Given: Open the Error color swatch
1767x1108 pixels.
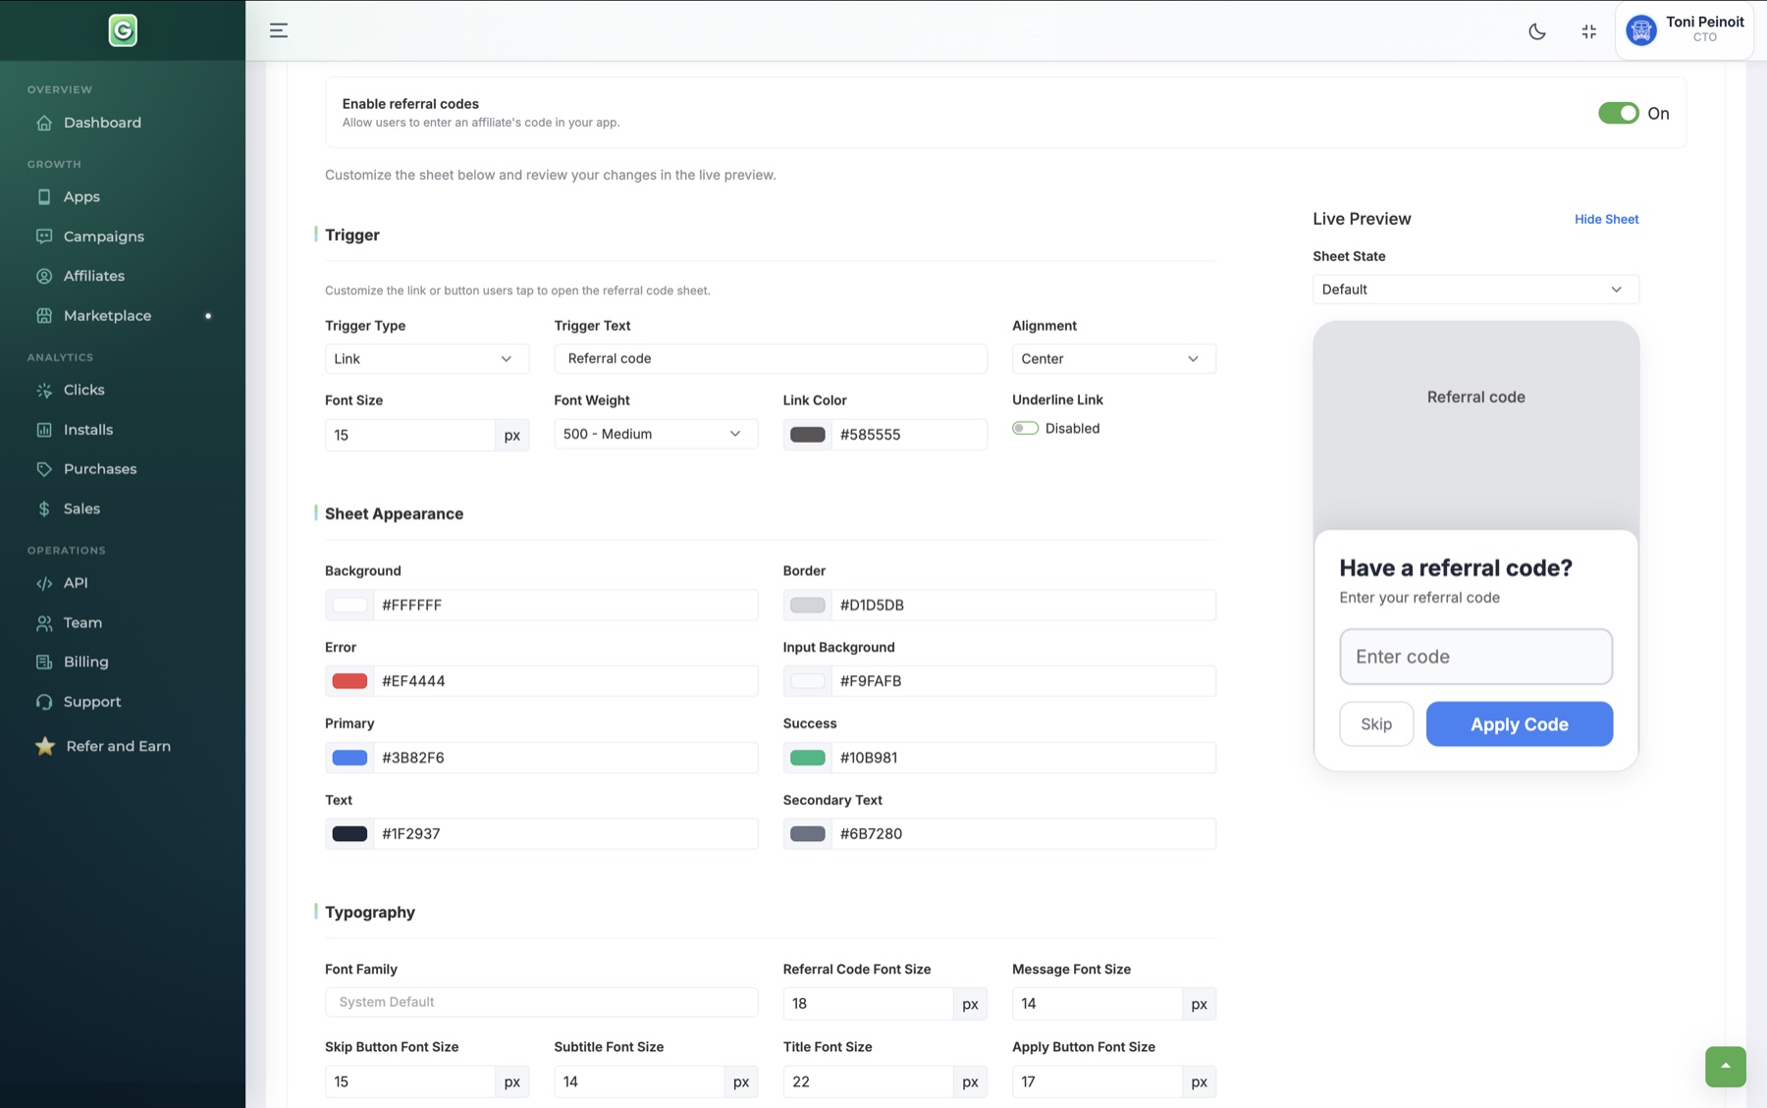Looking at the screenshot, I should tap(349, 681).
